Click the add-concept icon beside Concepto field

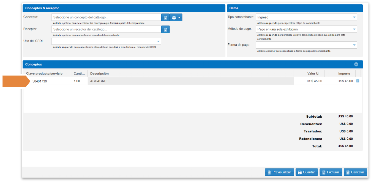coord(165,17)
